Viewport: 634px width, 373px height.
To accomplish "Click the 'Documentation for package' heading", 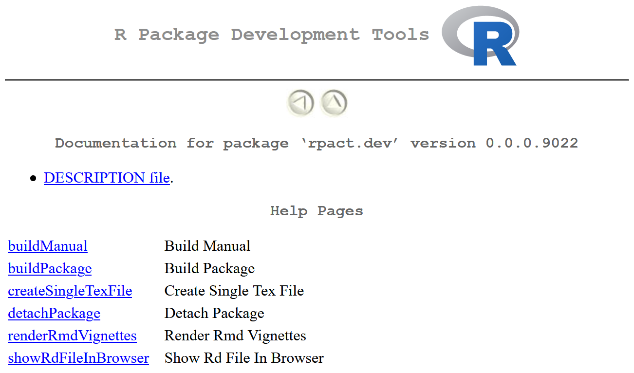I will (317, 143).
